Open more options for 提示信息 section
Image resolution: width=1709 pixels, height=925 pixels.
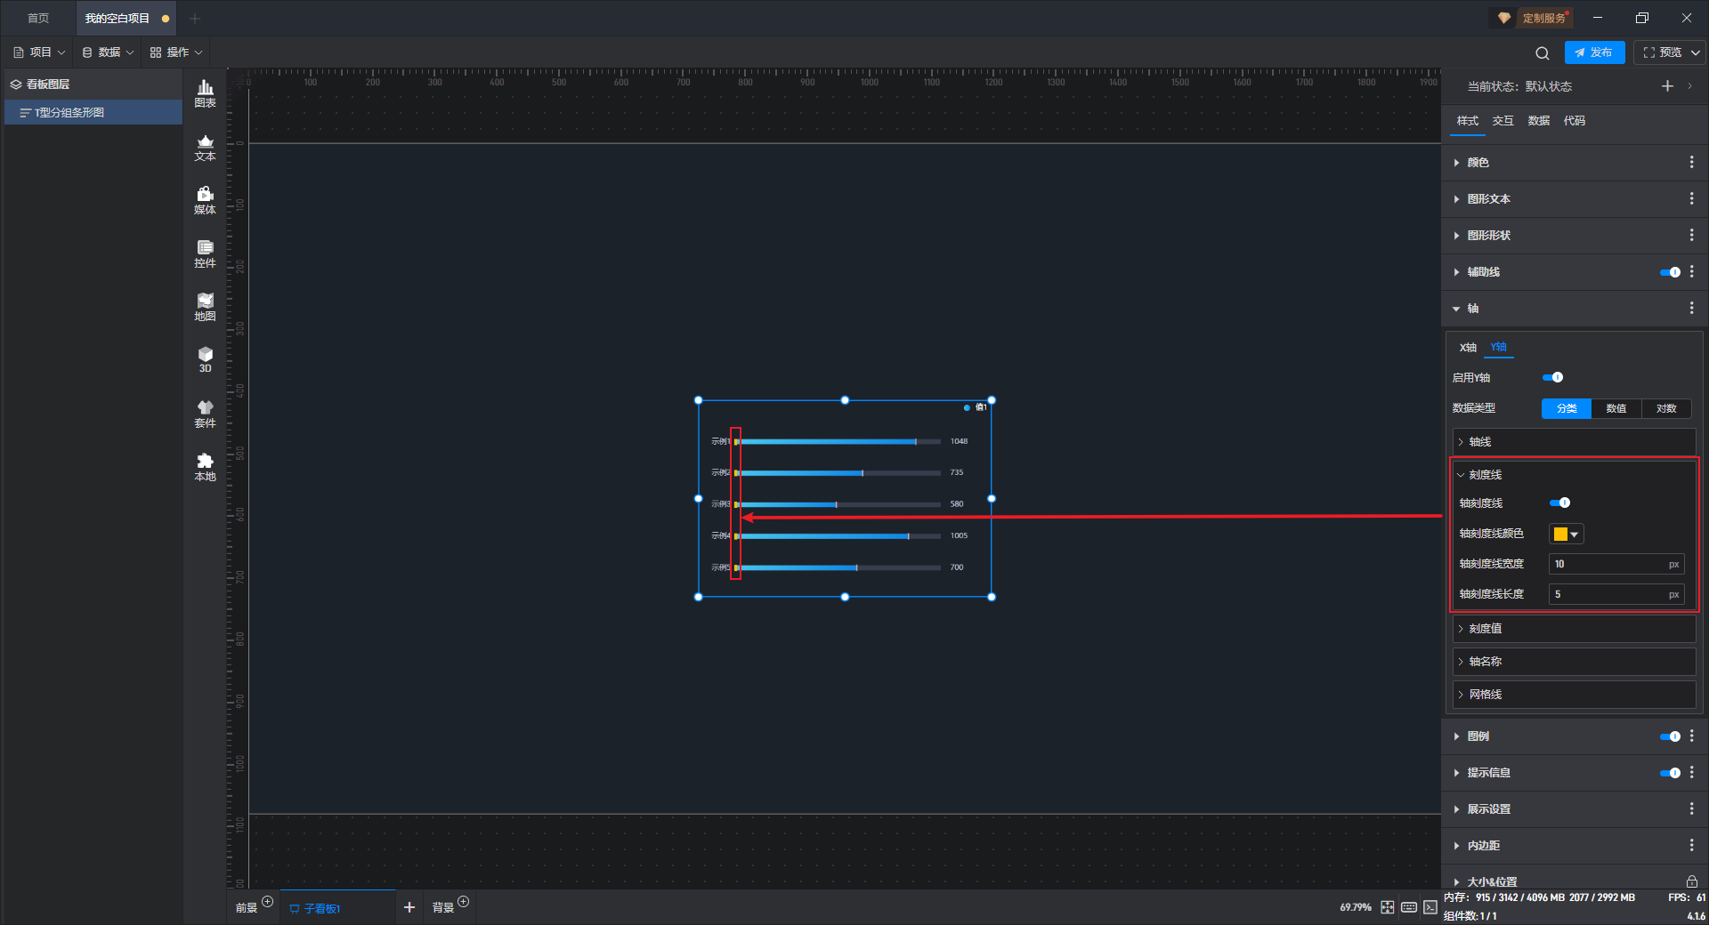(x=1691, y=773)
